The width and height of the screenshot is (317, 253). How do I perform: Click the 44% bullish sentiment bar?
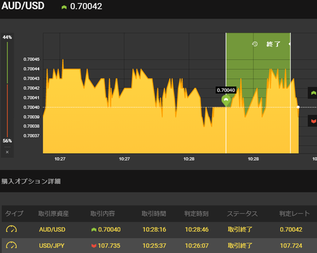(7, 63)
